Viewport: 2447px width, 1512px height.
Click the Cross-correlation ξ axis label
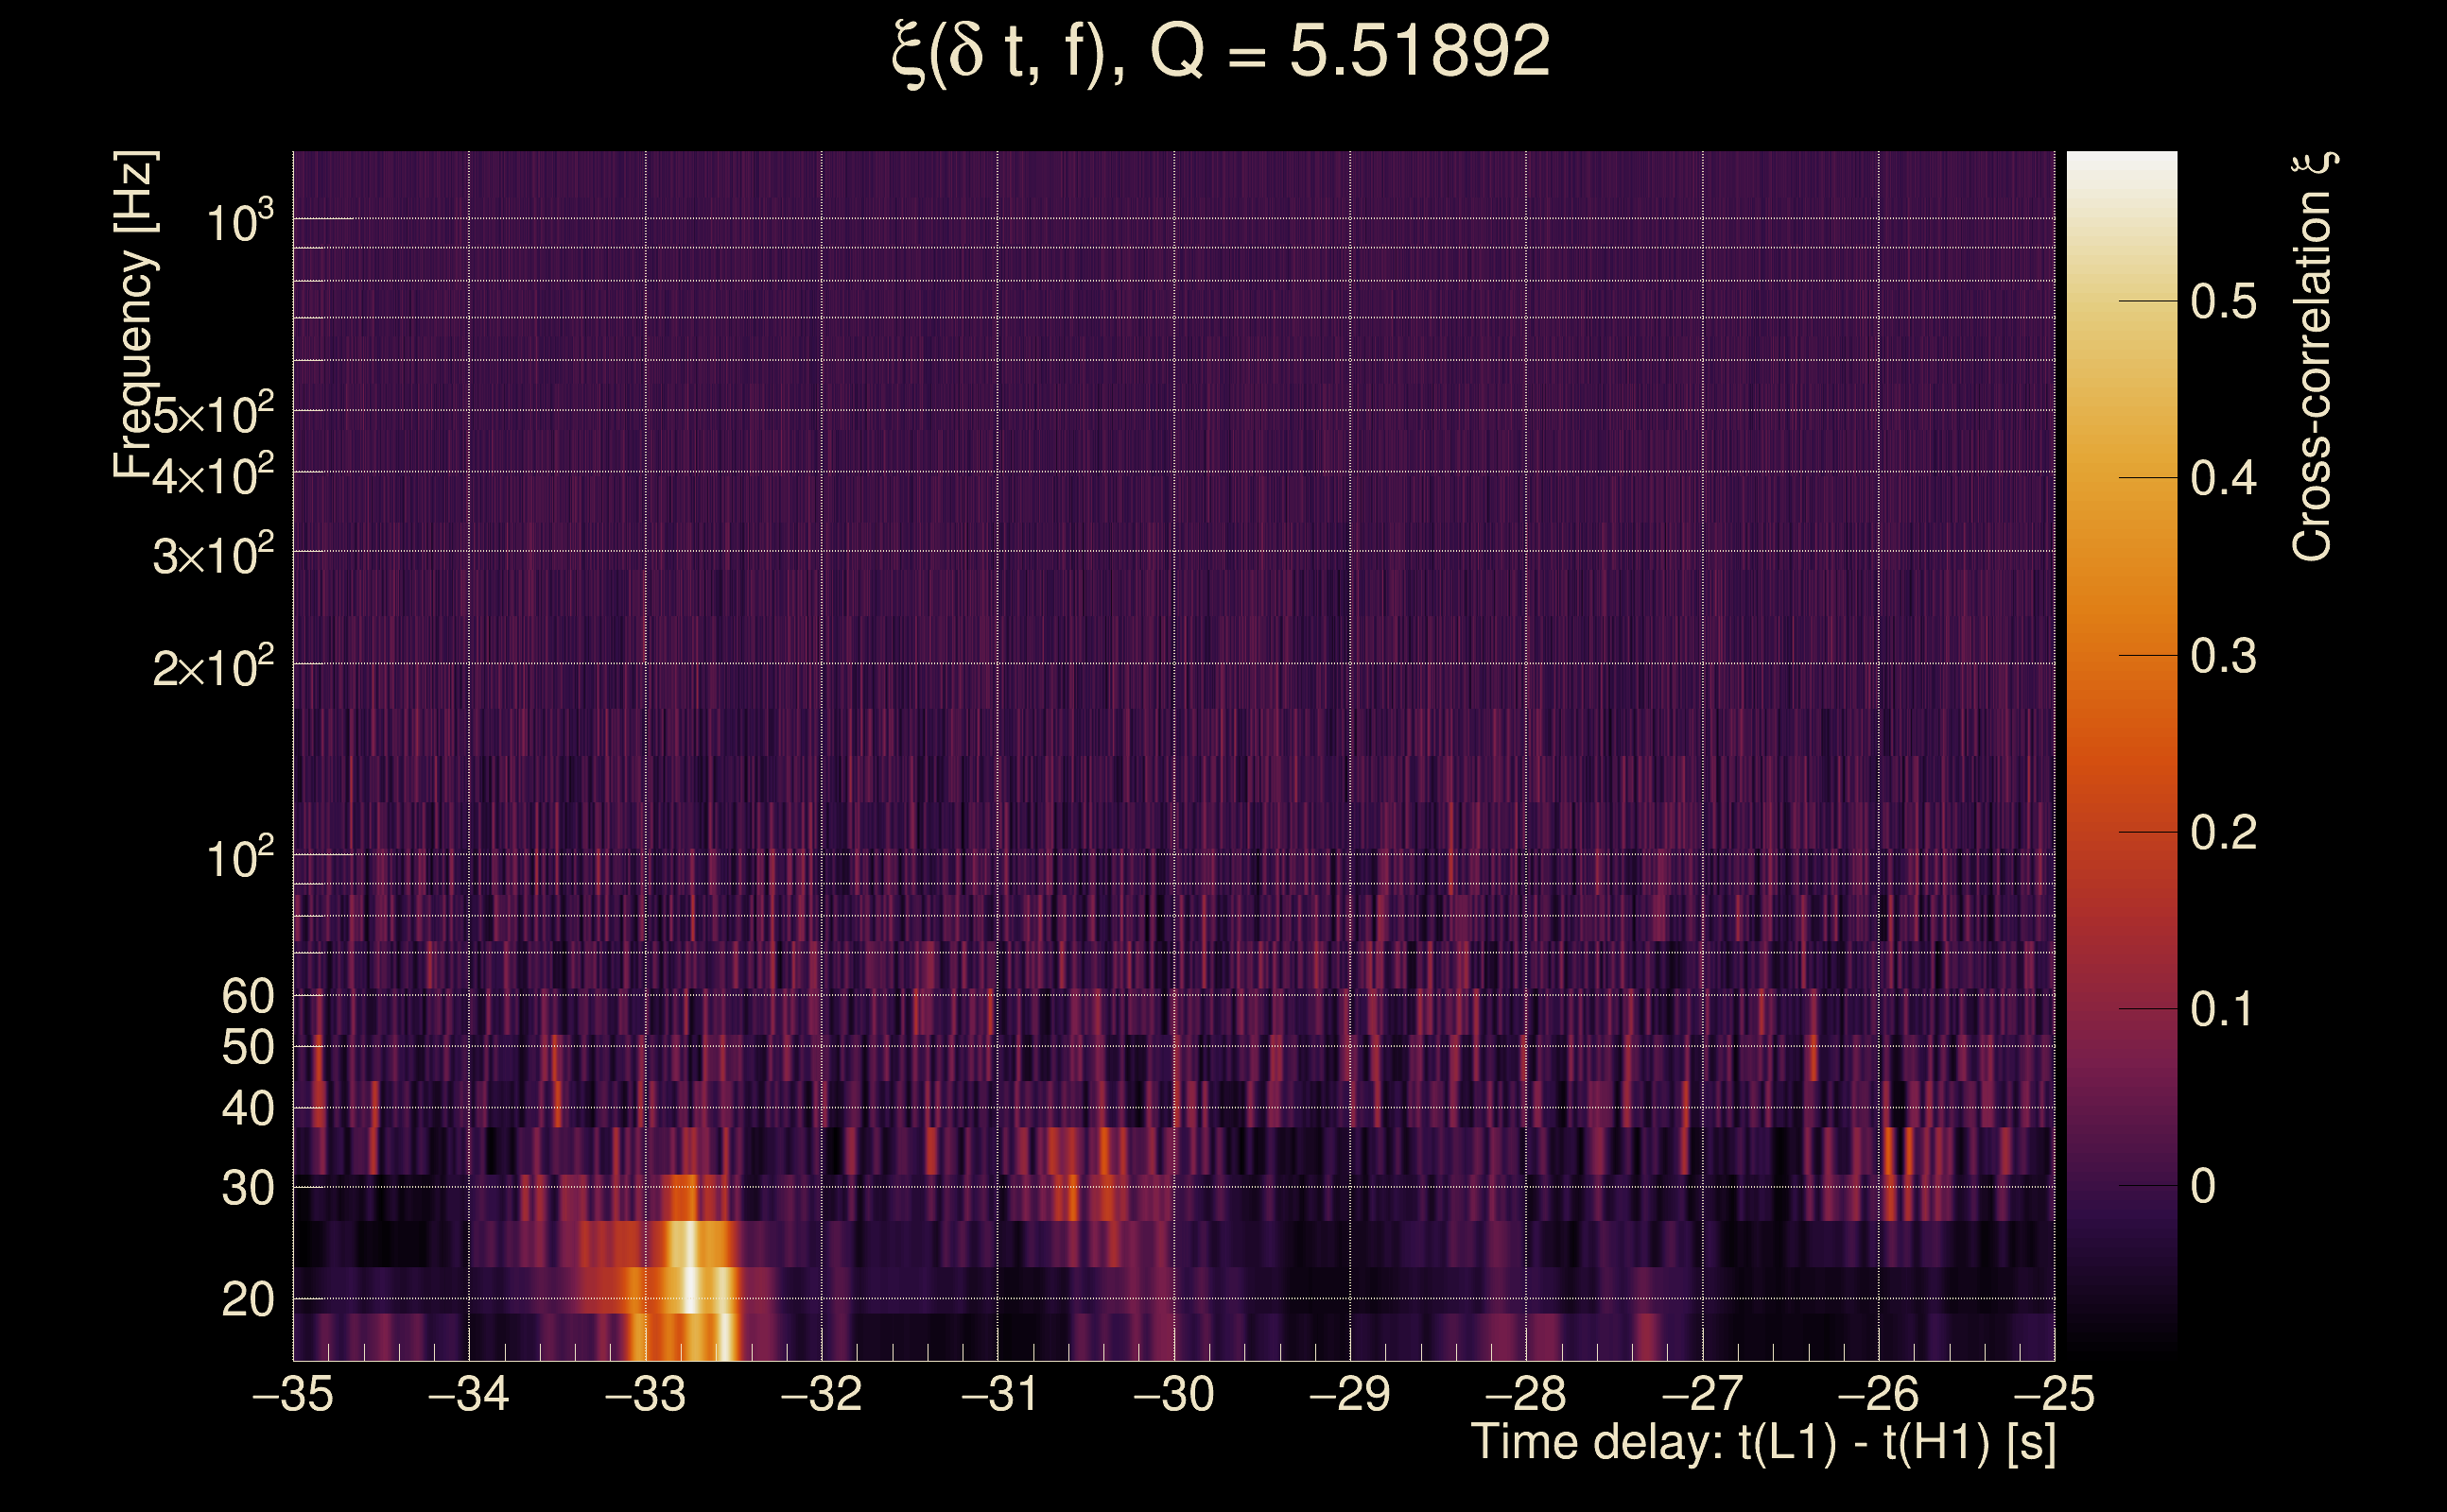coord(2313,356)
